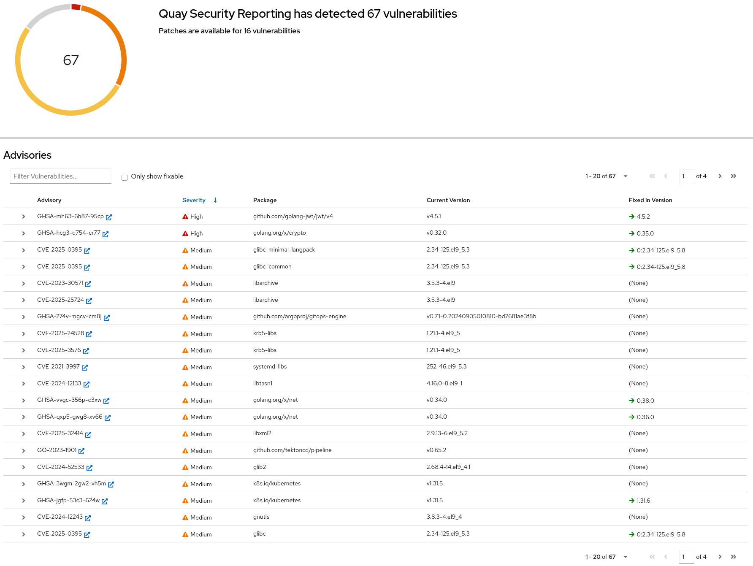Open bottom 1 - 20 of 67 dropdown
Viewport: 753px width, 566px height.
(626, 557)
